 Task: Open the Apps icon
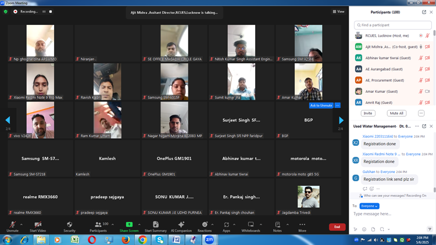(226, 225)
